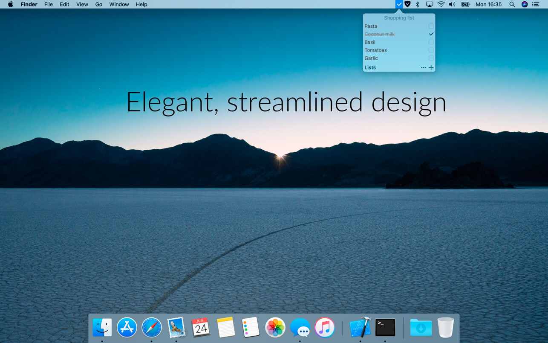Image resolution: width=548 pixels, height=343 pixels.
Task: Open the volume control in menu bar
Action: click(x=452, y=4)
